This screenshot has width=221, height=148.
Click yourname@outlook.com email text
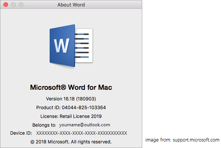(x=84, y=125)
